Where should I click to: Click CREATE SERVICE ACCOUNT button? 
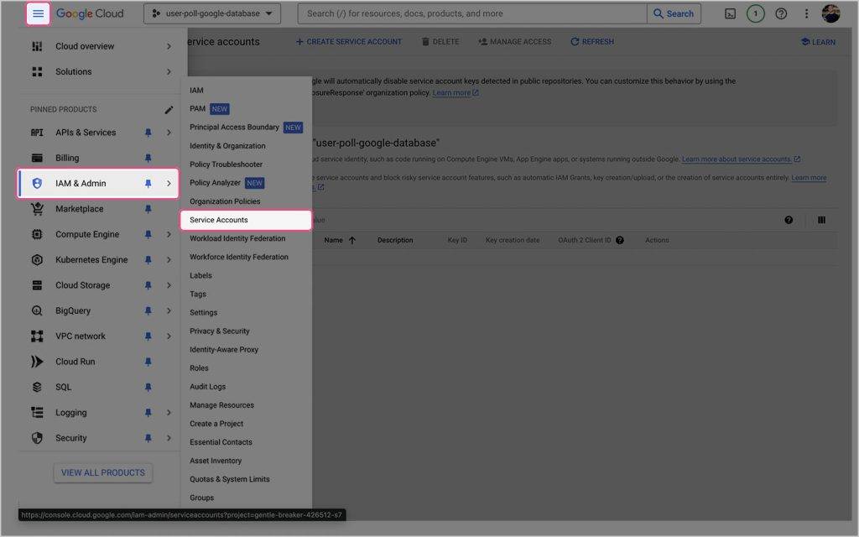tap(348, 42)
